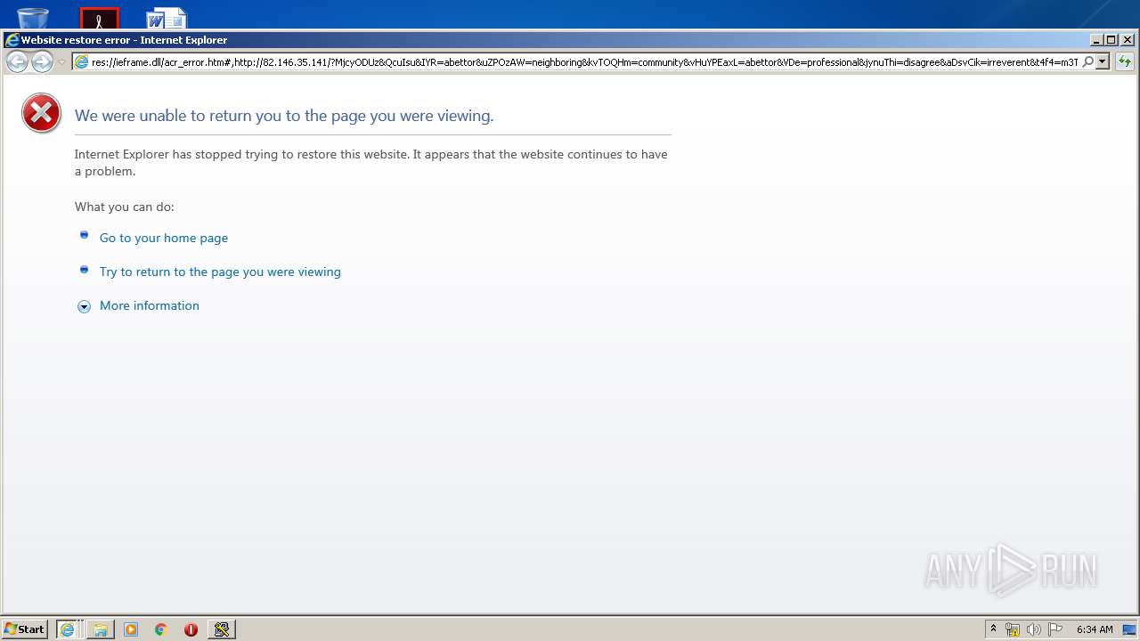
Task: Open Google Chrome from the taskbar
Action: [161, 629]
